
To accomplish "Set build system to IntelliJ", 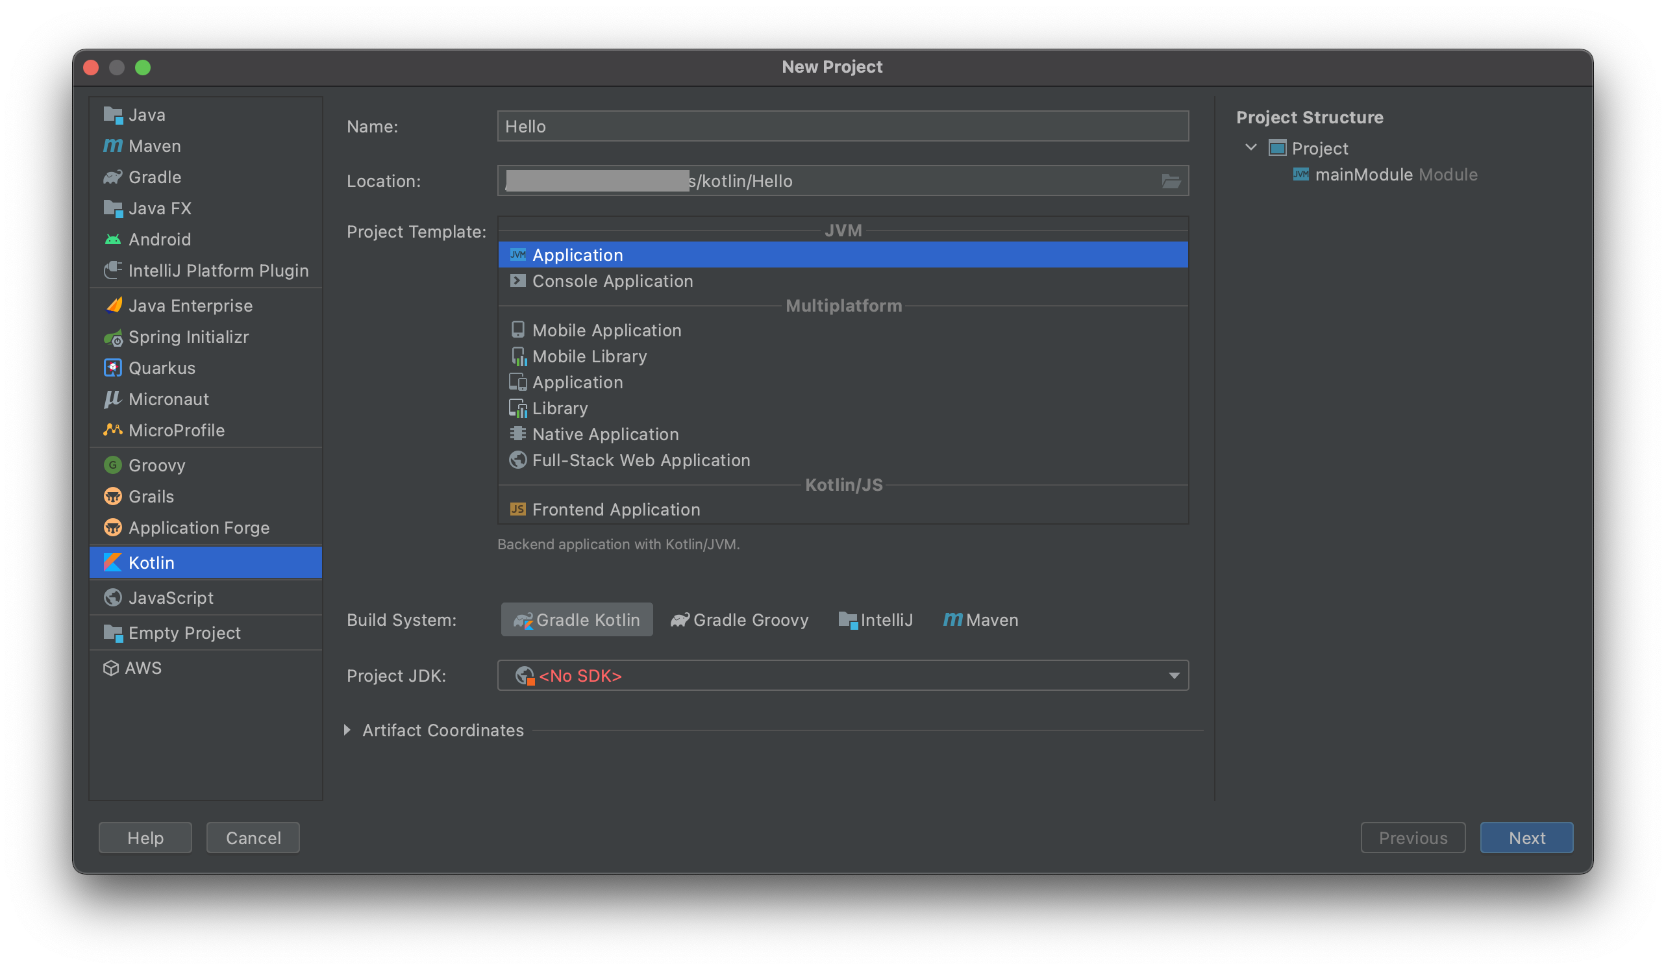I will (875, 619).
